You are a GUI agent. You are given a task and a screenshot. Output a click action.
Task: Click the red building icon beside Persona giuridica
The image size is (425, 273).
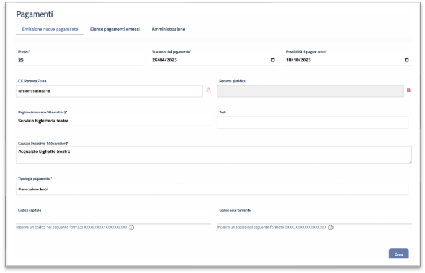click(409, 90)
